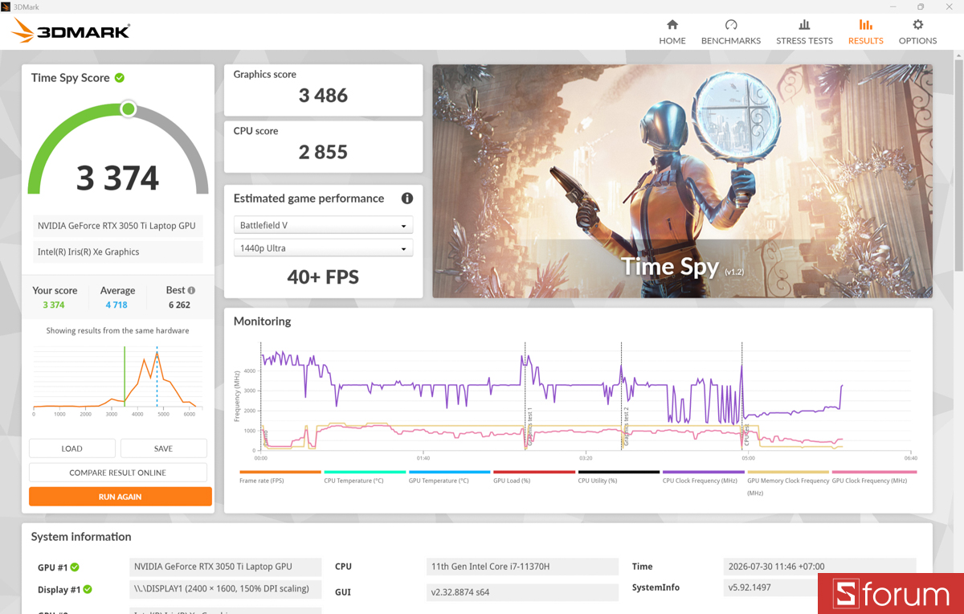The width and height of the screenshot is (964, 614).
Task: Click the 3DMark logo
Action: tap(71, 31)
